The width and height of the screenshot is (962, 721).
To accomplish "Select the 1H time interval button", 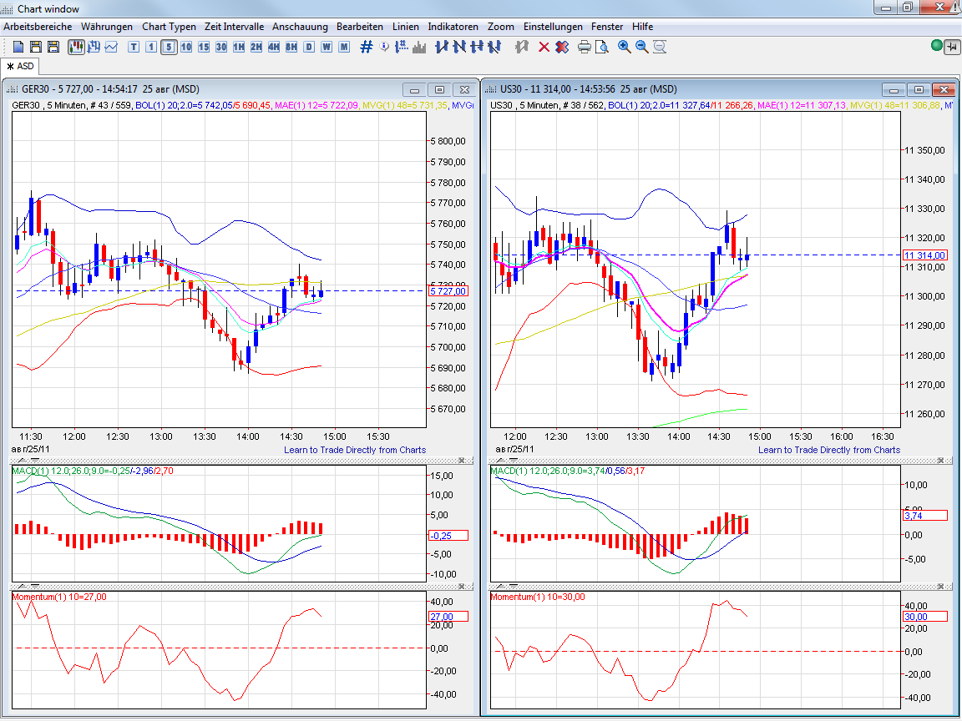I will 239,47.
